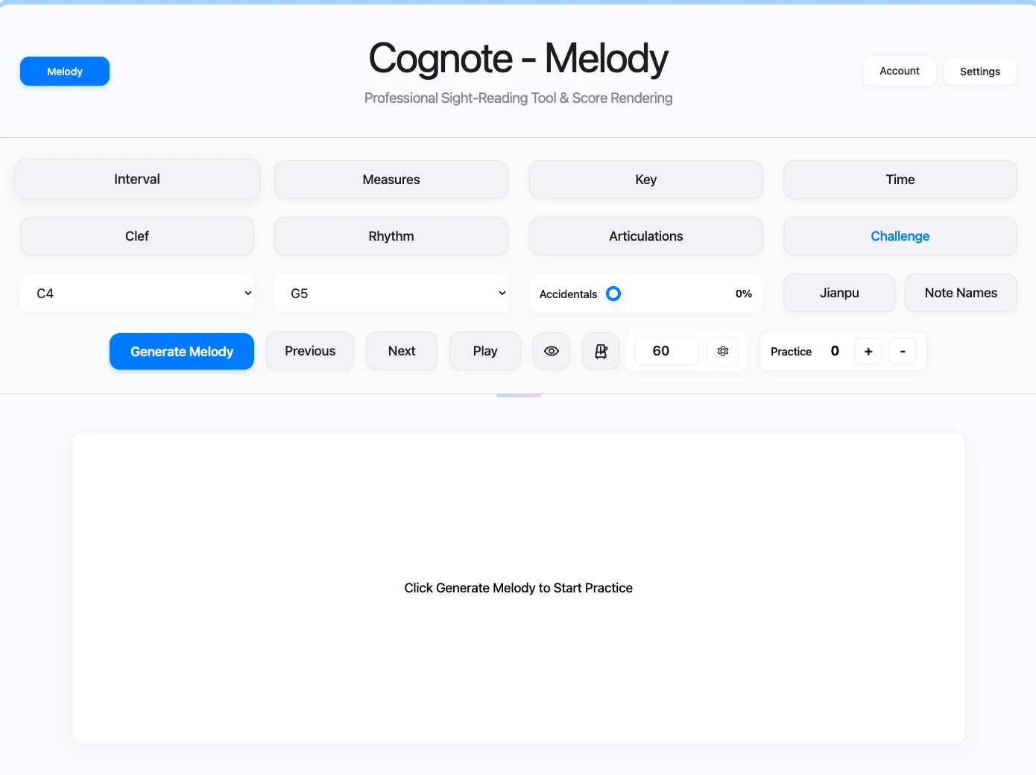Click the 0% accidentals value

[x=744, y=294]
